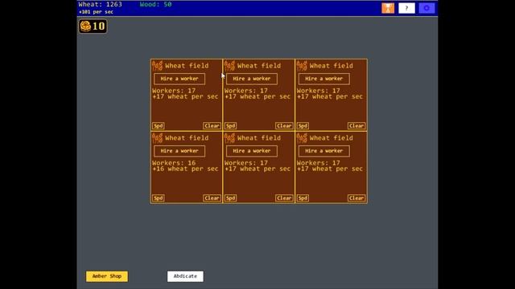Click 'Wheat field' title of top-middle card
This screenshot has width=515, height=289.
(x=259, y=66)
